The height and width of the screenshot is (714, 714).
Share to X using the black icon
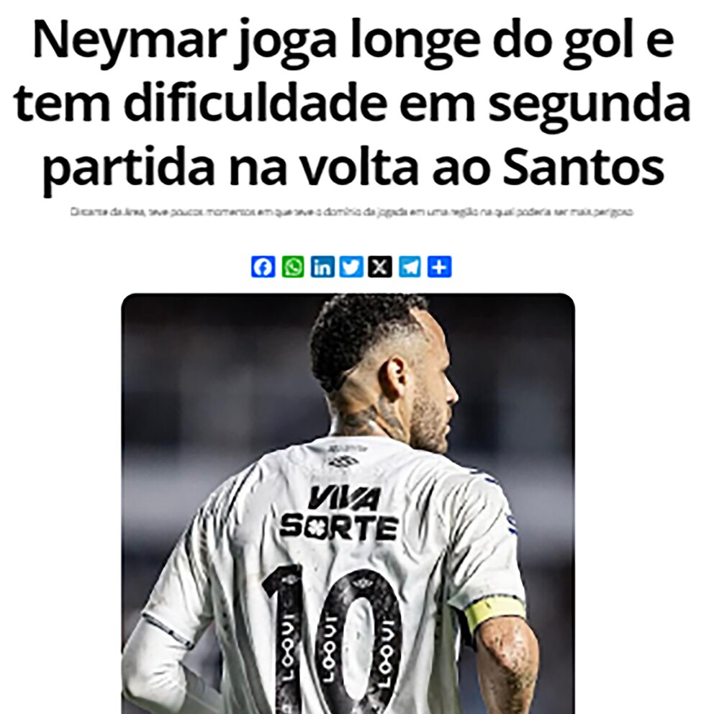(x=380, y=267)
